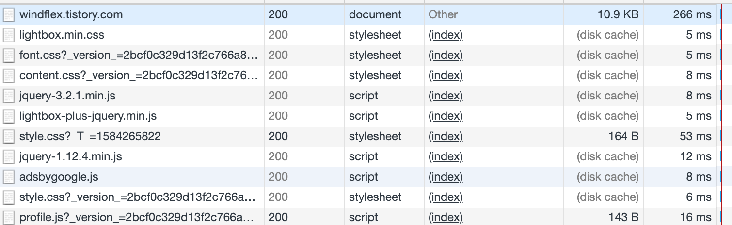This screenshot has height=225, width=732.
Task: Select the lightbox-plus-jquery.min.js request name
Action: click(x=88, y=116)
